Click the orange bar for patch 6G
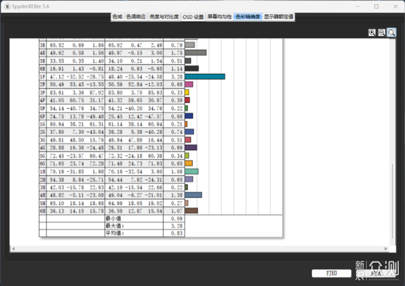Image resolution: width=405 pixels, height=286 pixels. coord(189,163)
